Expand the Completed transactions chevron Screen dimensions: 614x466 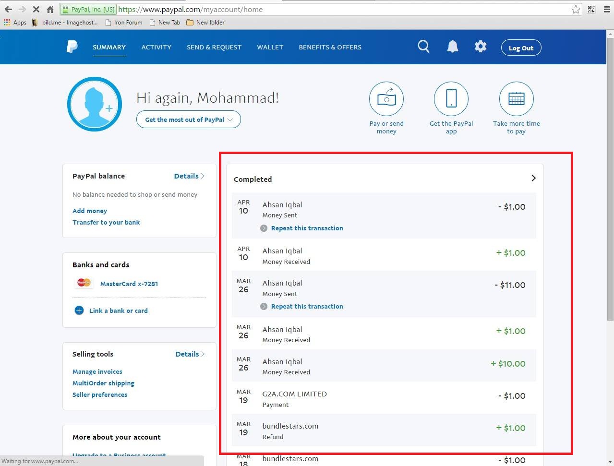click(x=533, y=178)
